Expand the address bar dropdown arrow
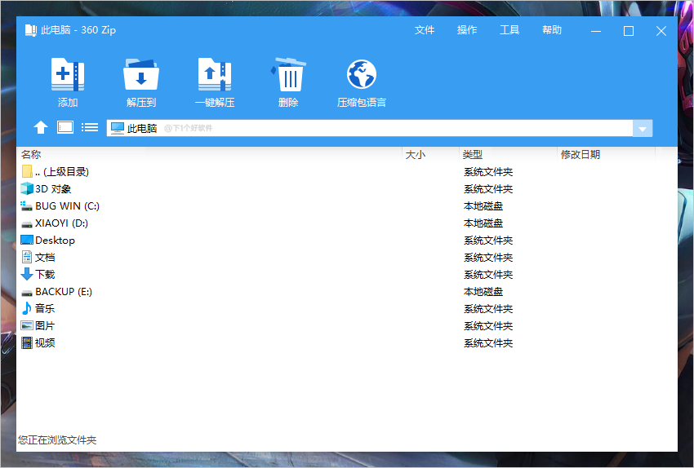The image size is (694, 468). point(643,129)
